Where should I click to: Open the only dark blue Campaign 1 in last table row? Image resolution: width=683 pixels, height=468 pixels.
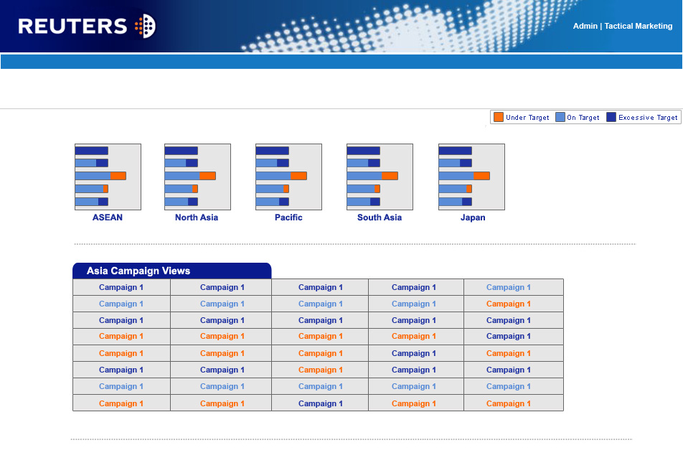[320, 403]
